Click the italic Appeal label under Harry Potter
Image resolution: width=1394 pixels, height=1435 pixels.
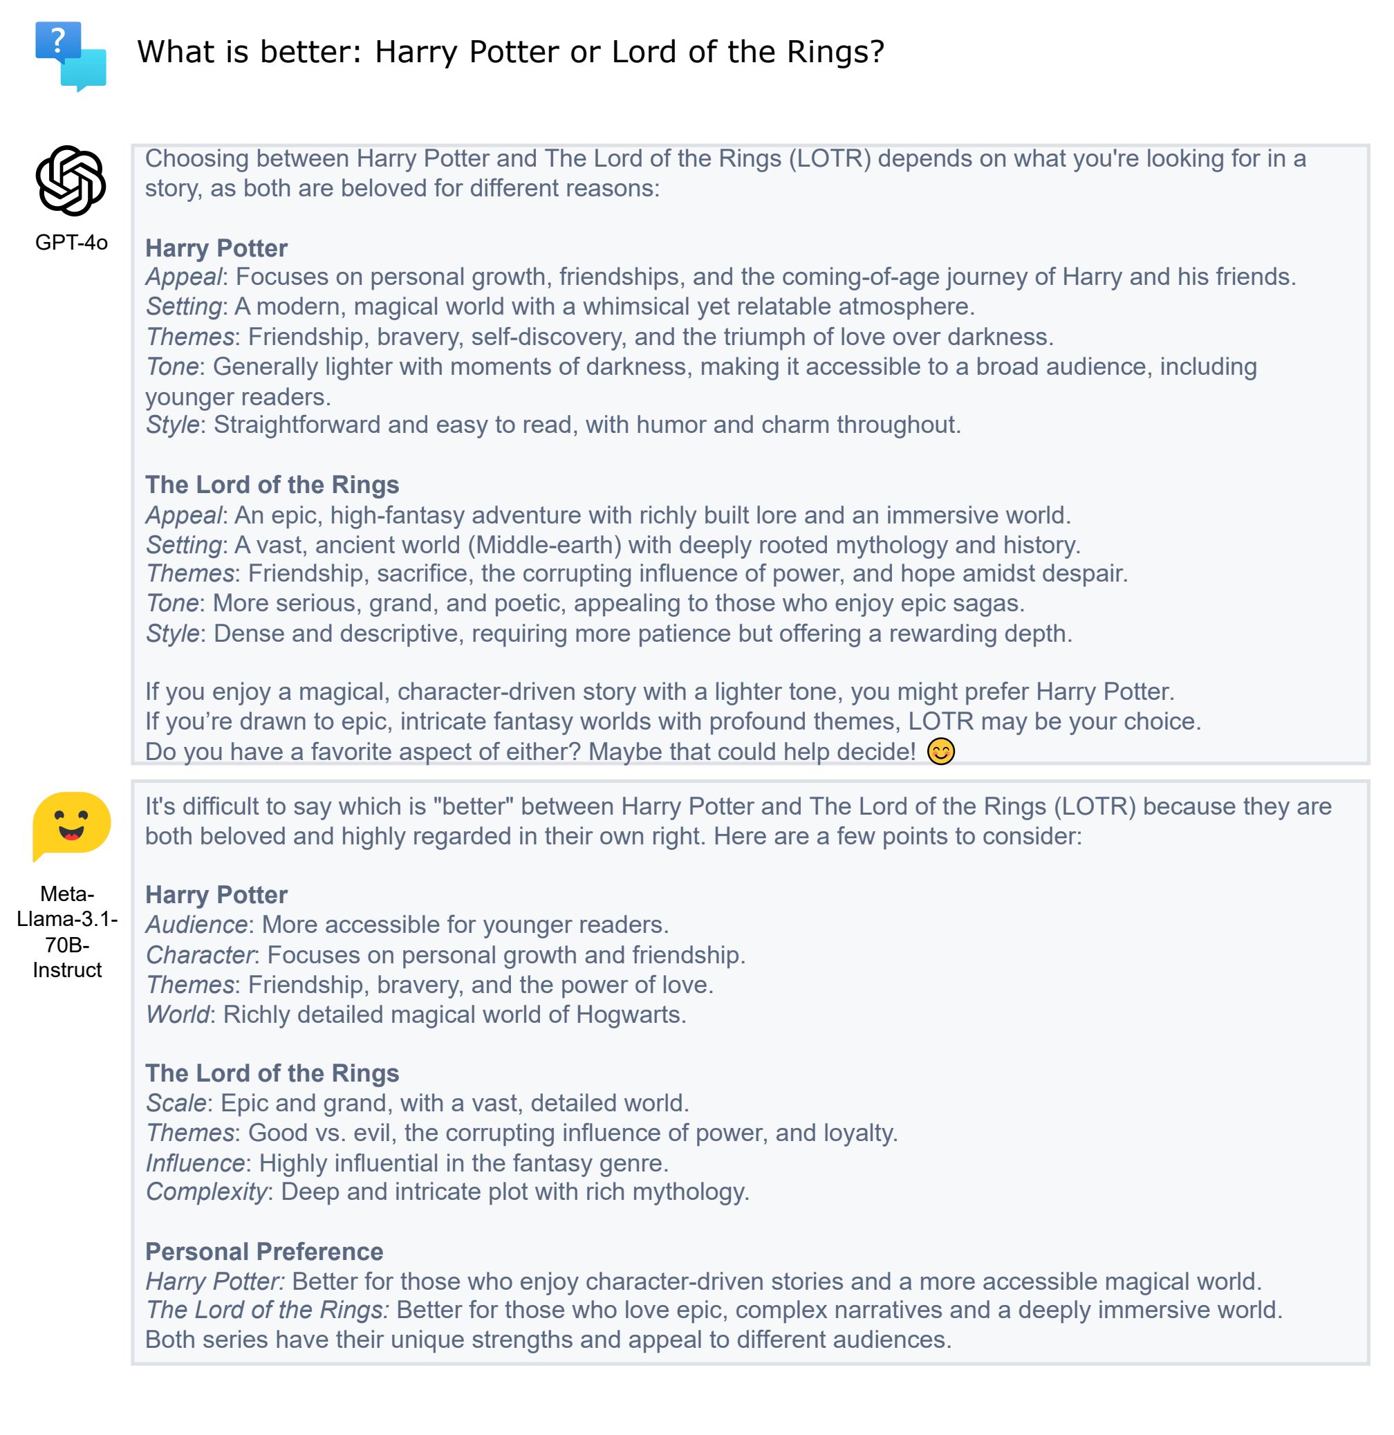click(184, 277)
